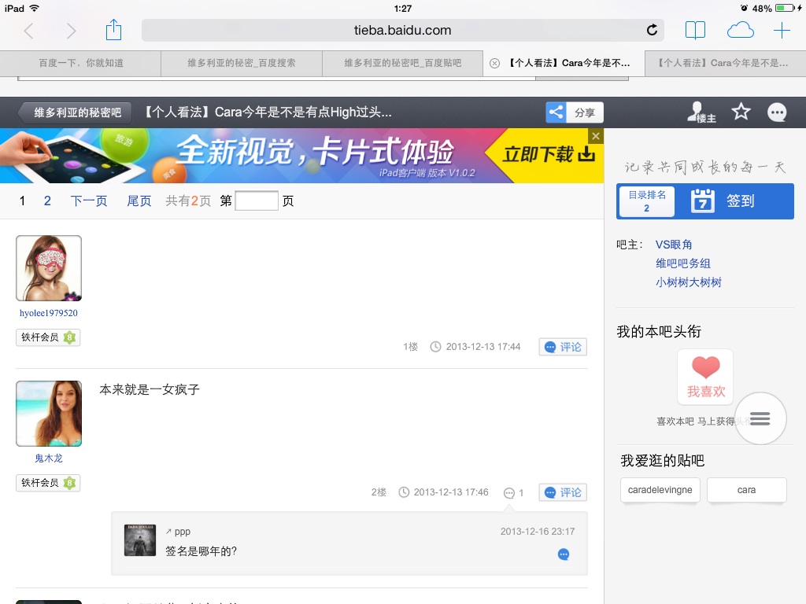Open 鬼木龙 avatar image

point(49,414)
